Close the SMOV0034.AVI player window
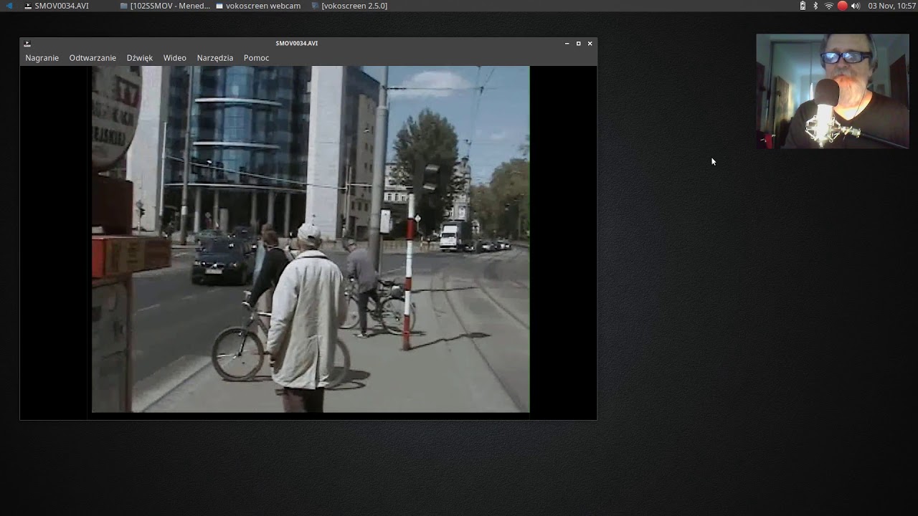Viewport: 918px width, 516px height. click(x=590, y=43)
